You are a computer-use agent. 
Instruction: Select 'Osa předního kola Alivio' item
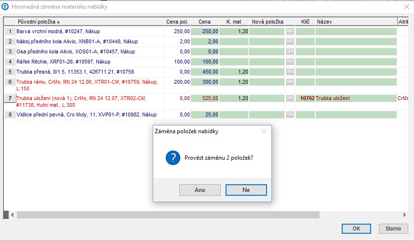point(76,51)
